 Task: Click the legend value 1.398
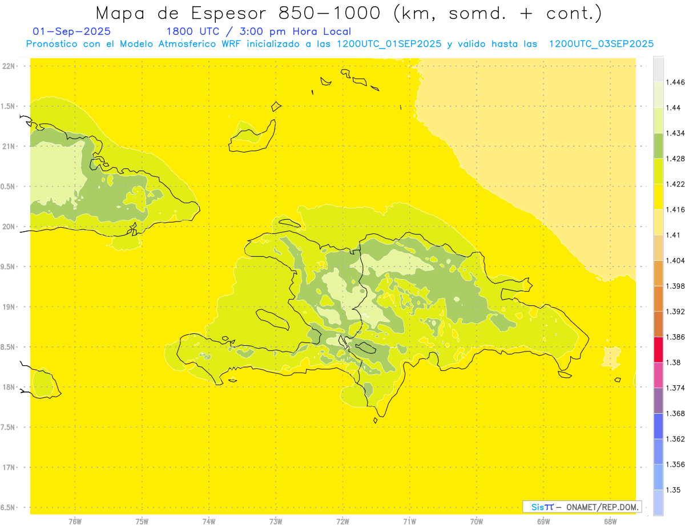coord(675,286)
